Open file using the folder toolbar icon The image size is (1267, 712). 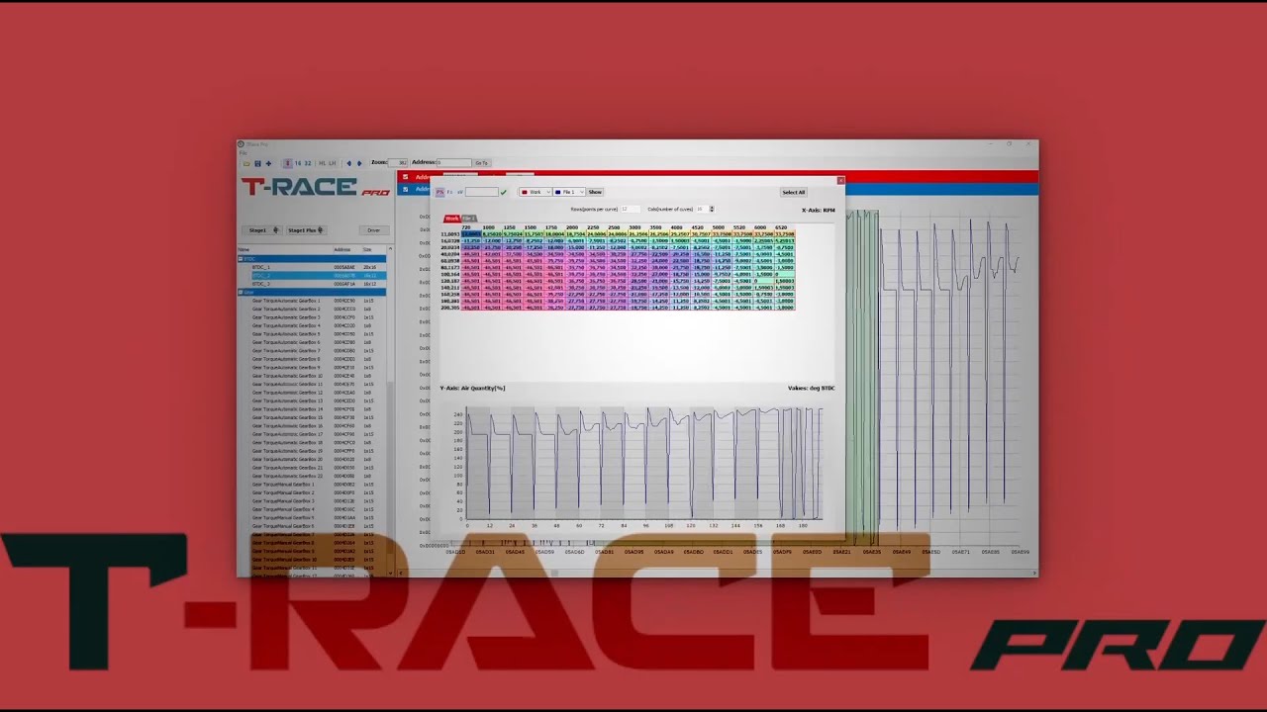(x=246, y=163)
